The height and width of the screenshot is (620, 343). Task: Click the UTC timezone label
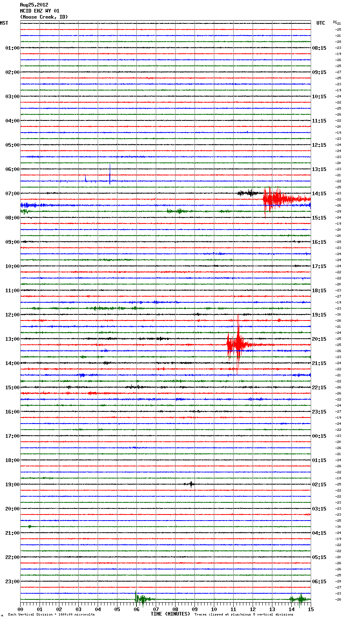click(x=321, y=23)
